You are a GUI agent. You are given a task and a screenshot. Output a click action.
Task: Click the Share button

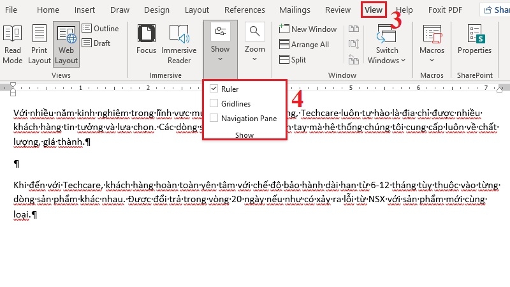[x=496, y=10]
